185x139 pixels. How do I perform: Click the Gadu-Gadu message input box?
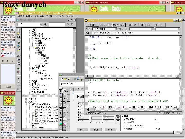pos(8,74)
